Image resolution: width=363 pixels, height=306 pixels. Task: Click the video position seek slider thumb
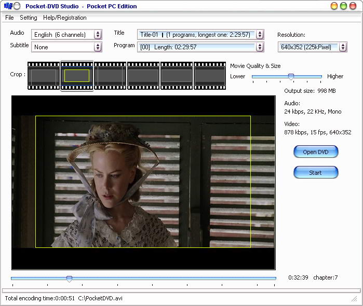point(69,279)
